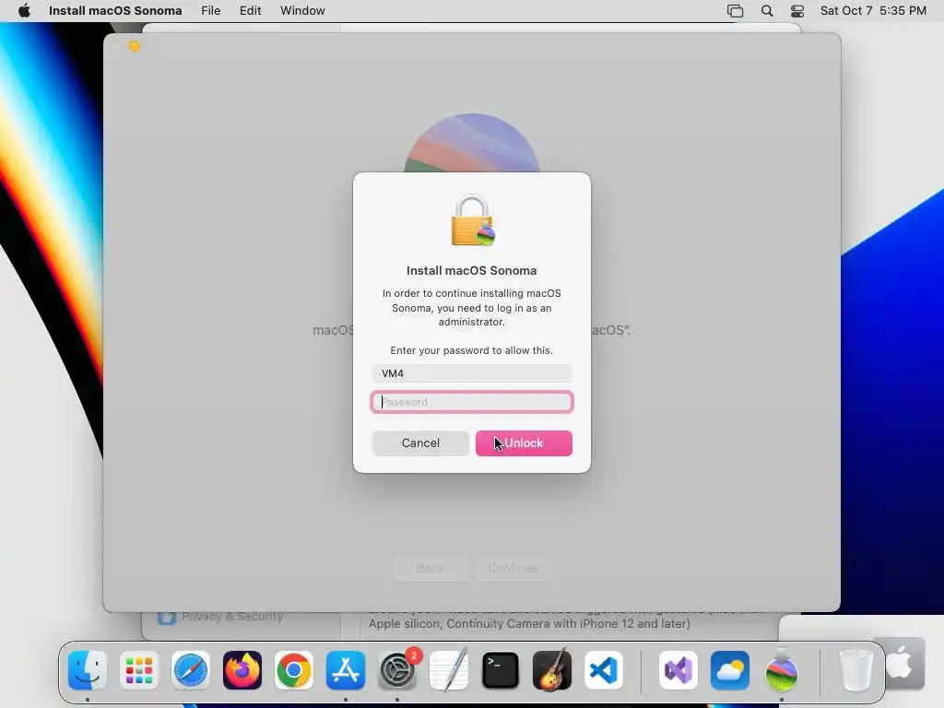944x708 pixels.
Task: Open the Window menu
Action: (x=302, y=11)
